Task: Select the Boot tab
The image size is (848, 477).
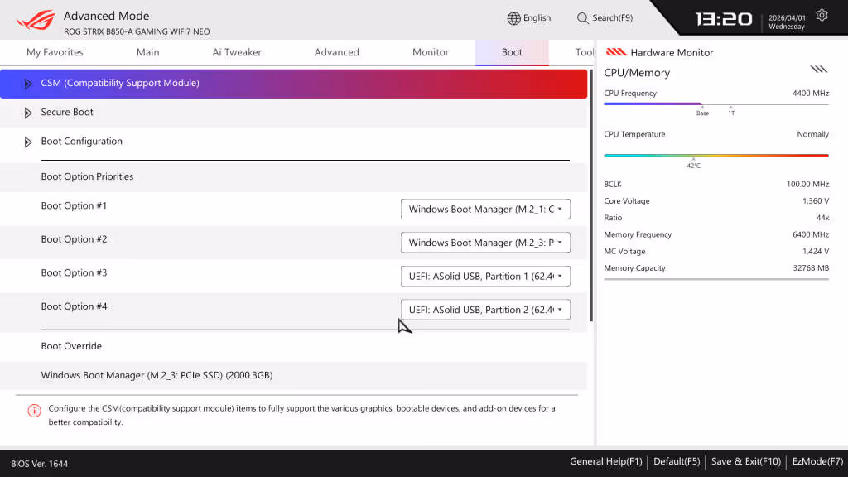Action: click(512, 52)
